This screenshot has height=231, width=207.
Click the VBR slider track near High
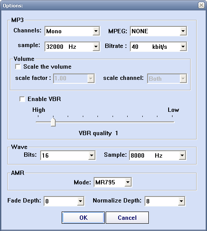click(41, 122)
